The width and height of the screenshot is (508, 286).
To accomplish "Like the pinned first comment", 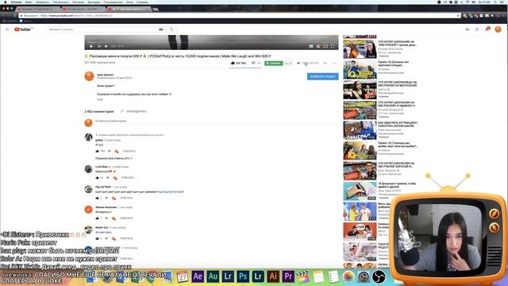I will 97,151.
